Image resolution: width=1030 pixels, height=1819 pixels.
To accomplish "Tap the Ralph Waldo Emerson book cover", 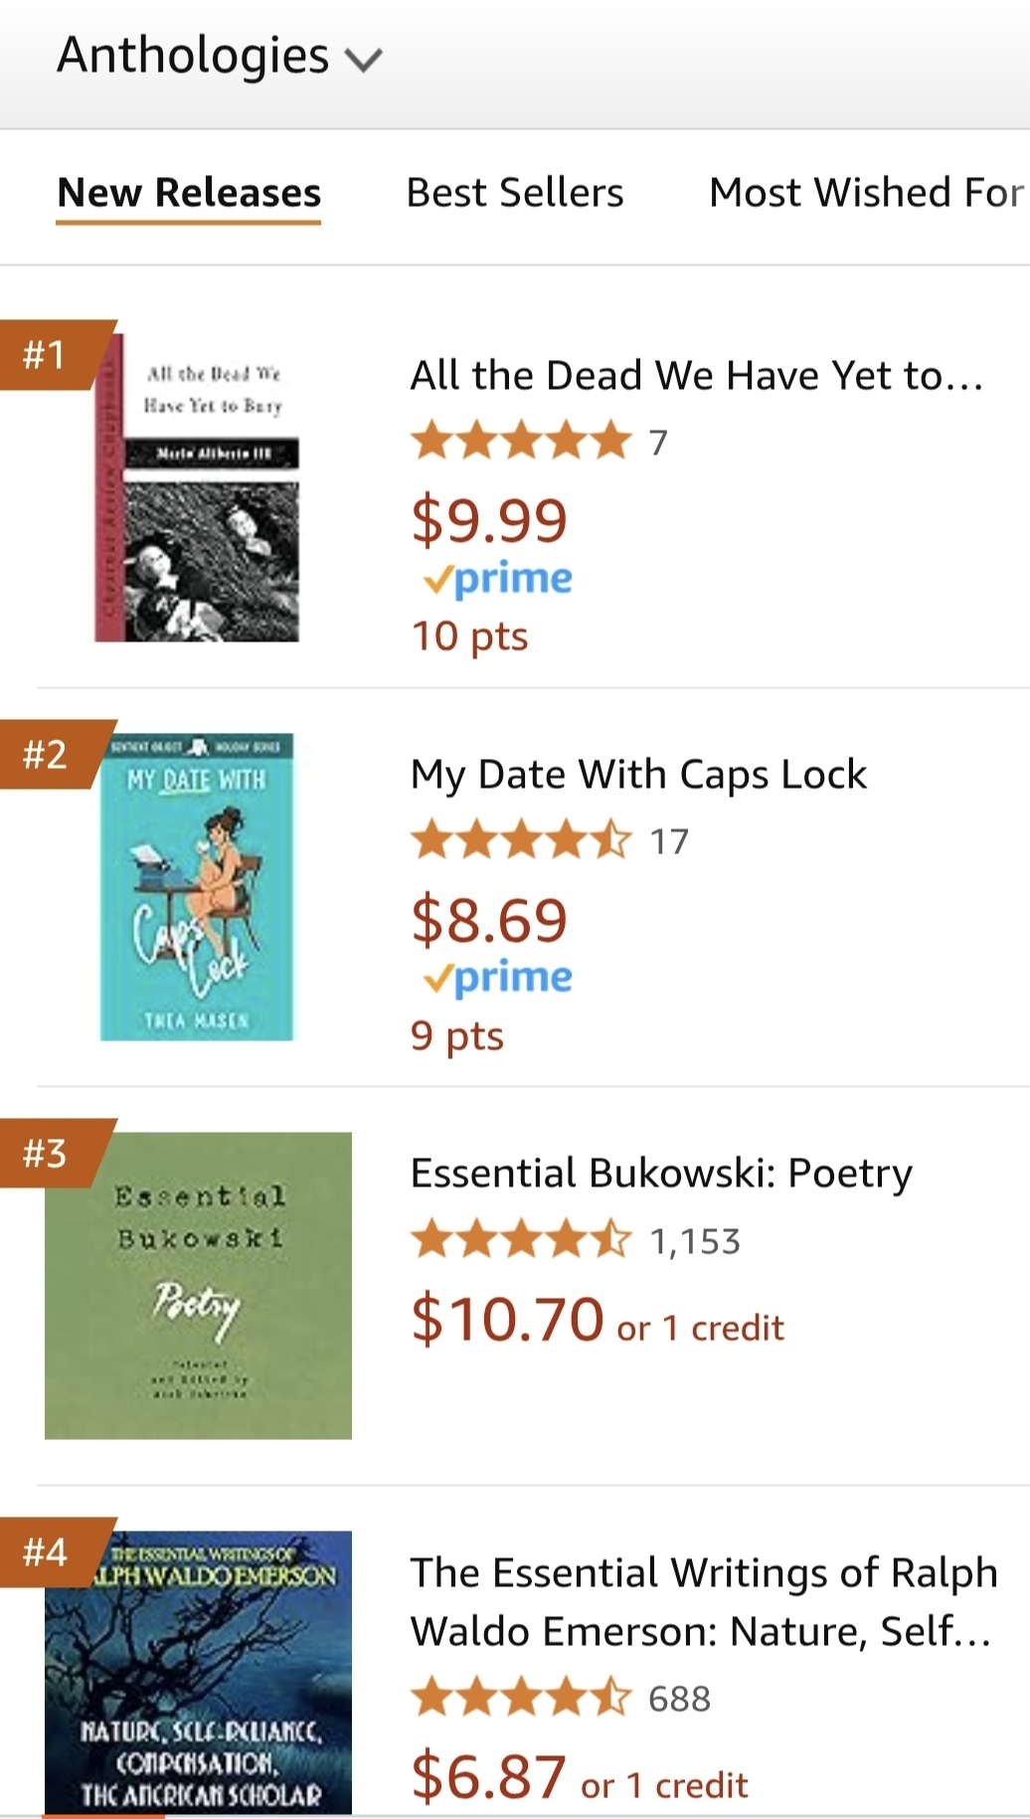I will [198, 1673].
